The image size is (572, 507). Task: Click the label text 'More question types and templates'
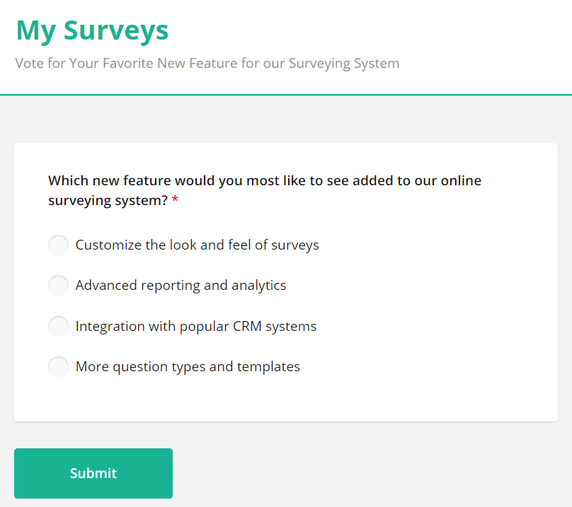[188, 366]
